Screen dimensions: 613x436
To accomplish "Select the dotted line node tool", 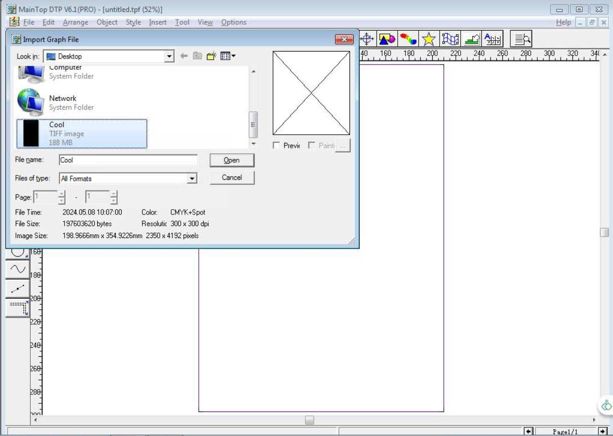I will point(18,288).
